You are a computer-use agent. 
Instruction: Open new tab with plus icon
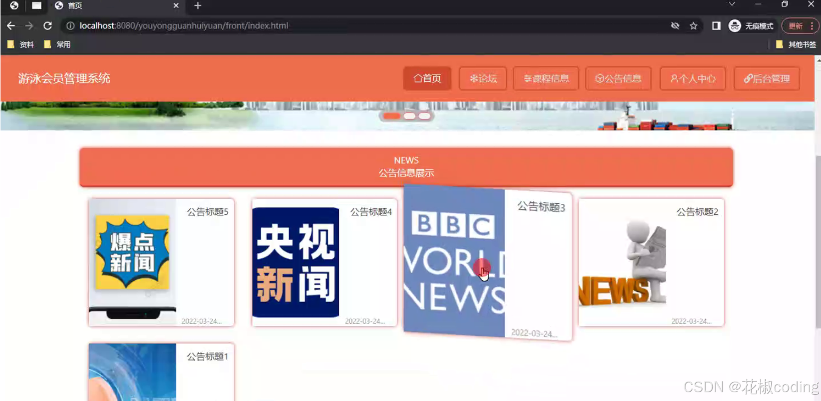click(198, 6)
